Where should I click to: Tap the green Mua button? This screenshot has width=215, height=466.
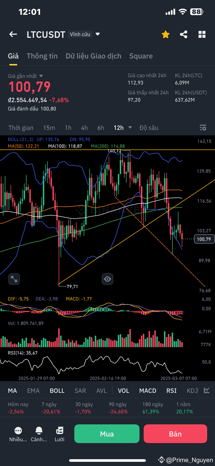pyautogui.click(x=107, y=434)
